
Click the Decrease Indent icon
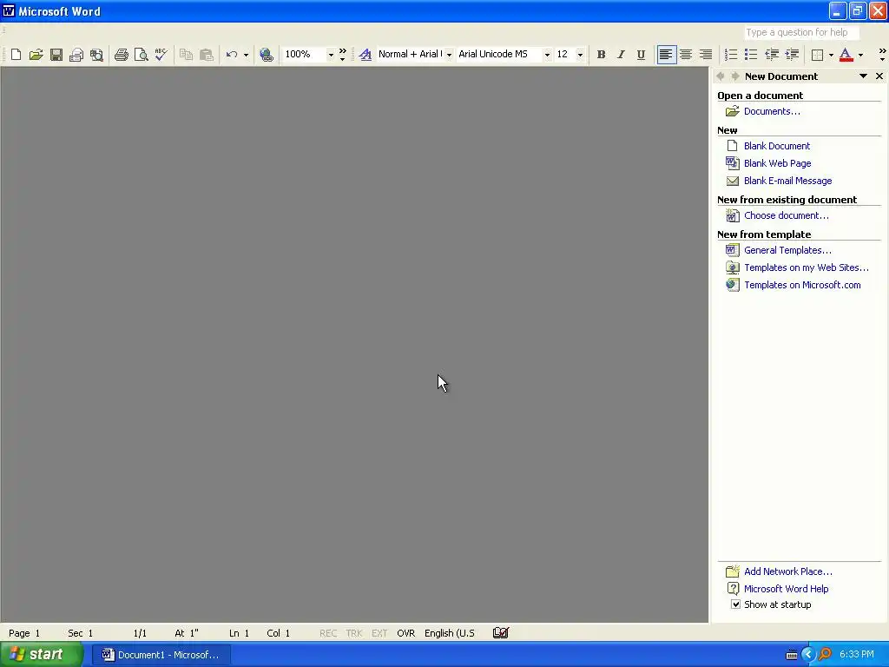coord(772,55)
